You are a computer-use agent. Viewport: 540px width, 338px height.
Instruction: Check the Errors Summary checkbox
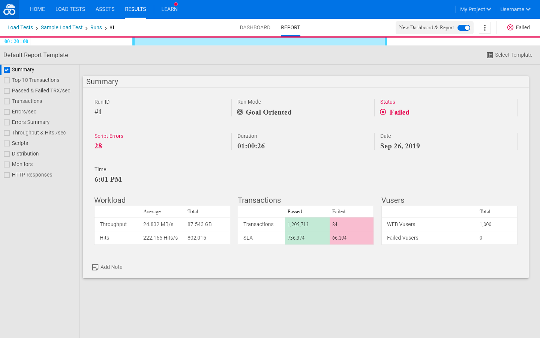[7, 122]
